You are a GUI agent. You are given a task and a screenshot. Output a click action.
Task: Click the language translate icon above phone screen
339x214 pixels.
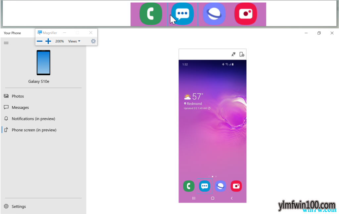pyautogui.click(x=233, y=54)
